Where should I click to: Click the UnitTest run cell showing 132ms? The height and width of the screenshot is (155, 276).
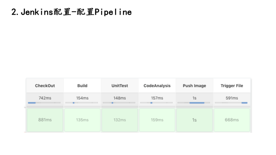pyautogui.click(x=120, y=120)
